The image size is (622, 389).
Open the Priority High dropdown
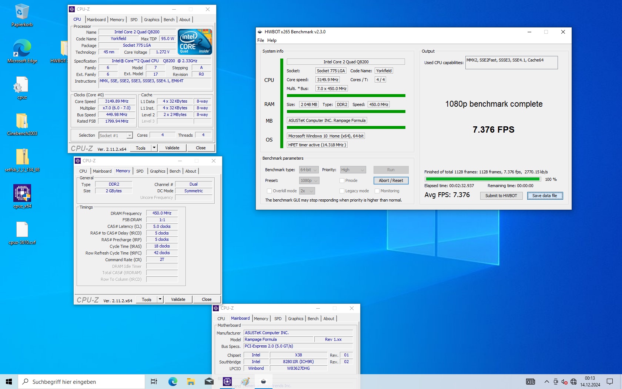pyautogui.click(x=353, y=170)
